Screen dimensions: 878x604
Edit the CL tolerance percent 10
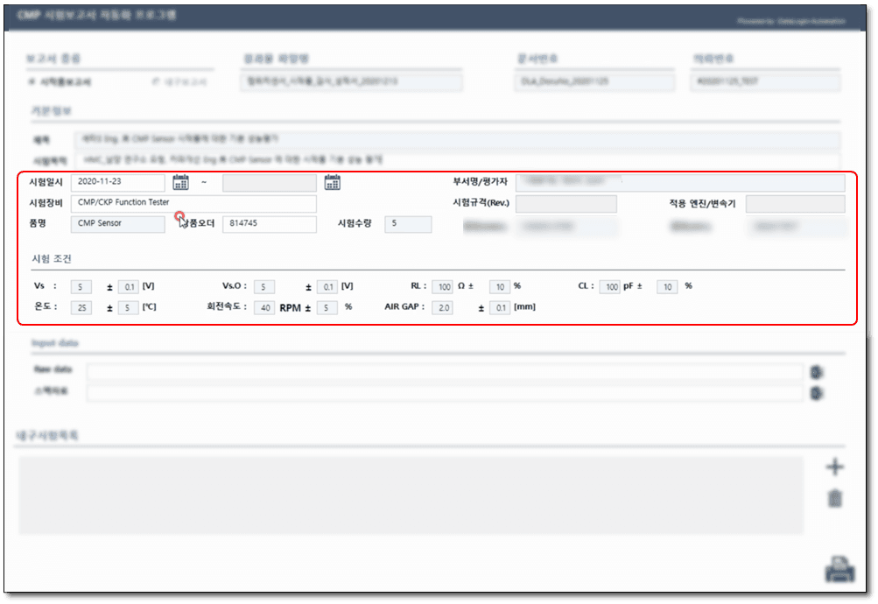coord(667,287)
